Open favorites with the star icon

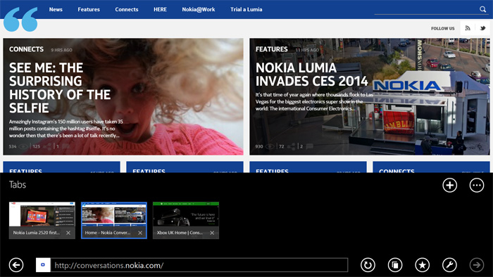coord(423,265)
